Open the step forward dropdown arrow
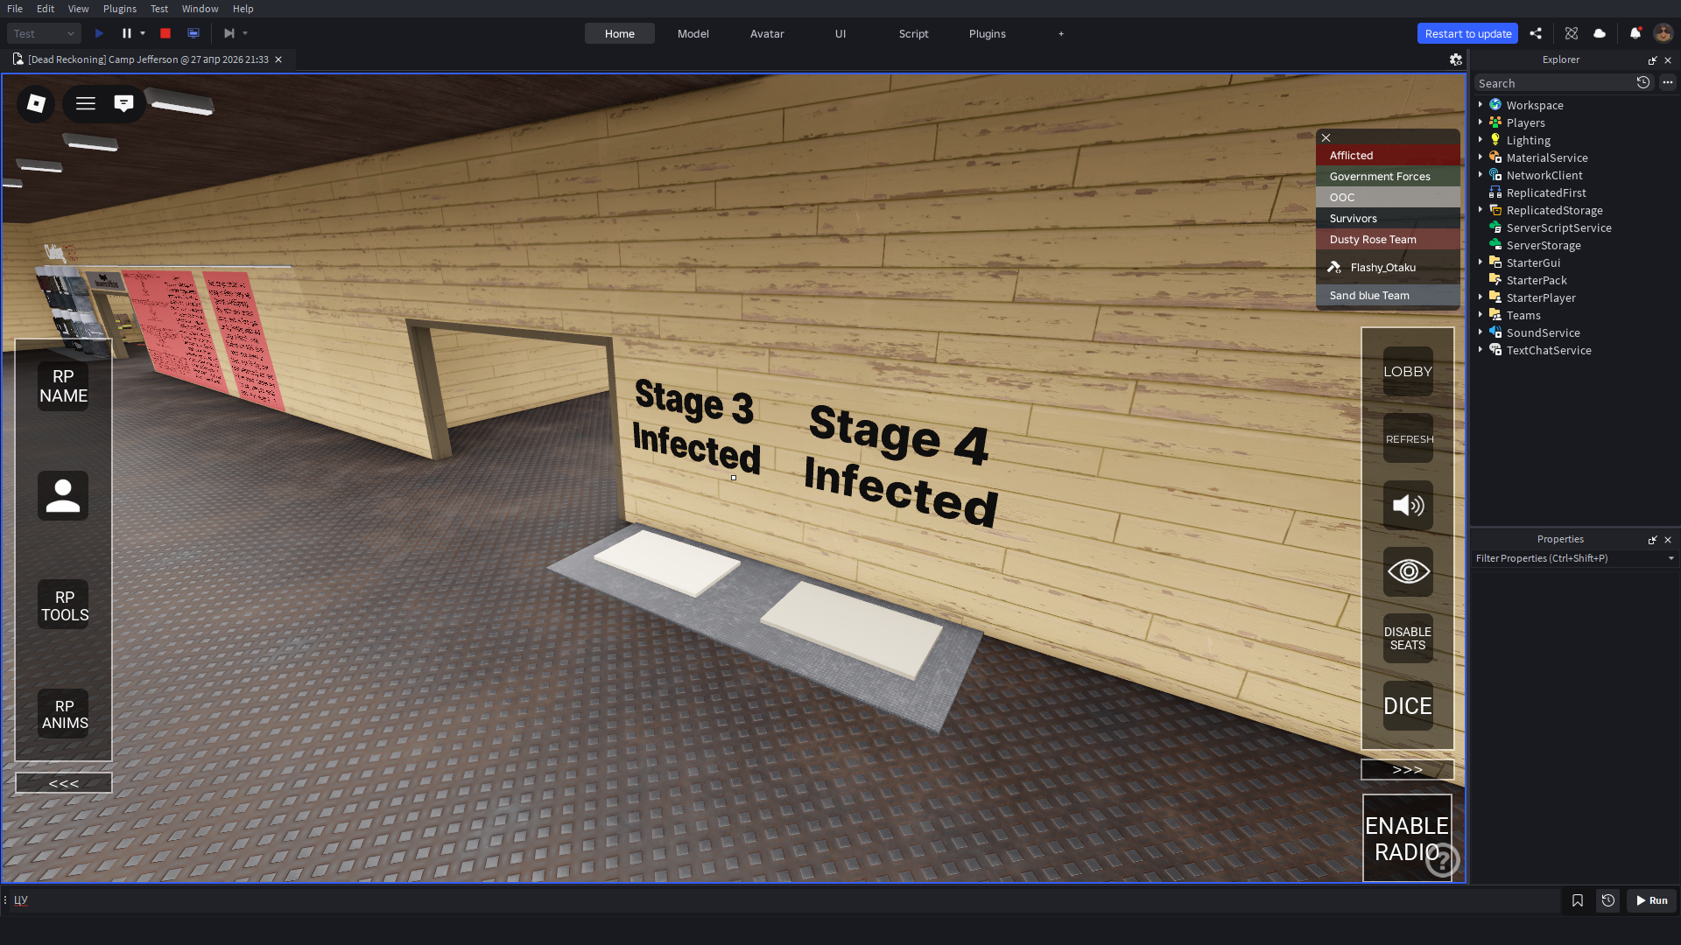 (245, 33)
